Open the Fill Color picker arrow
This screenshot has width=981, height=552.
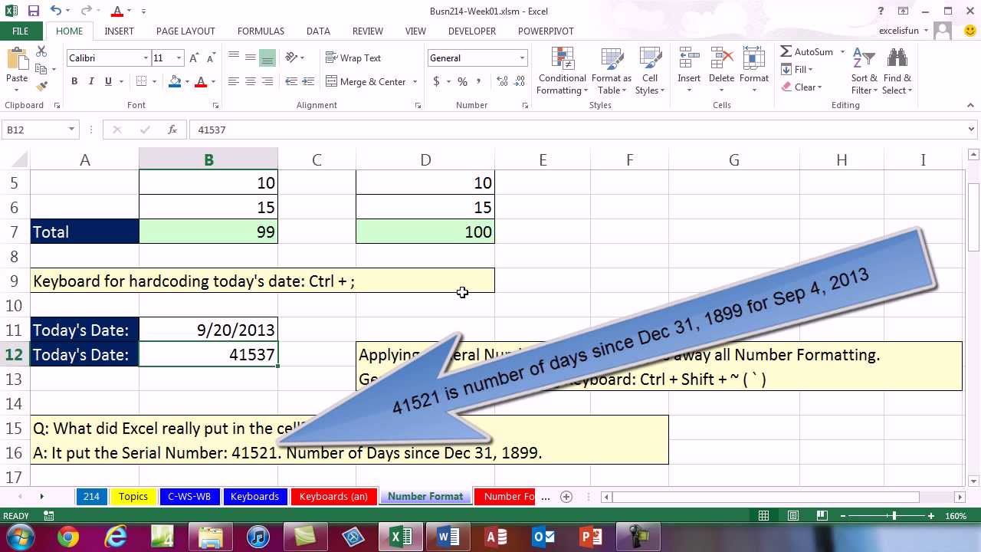(x=187, y=81)
